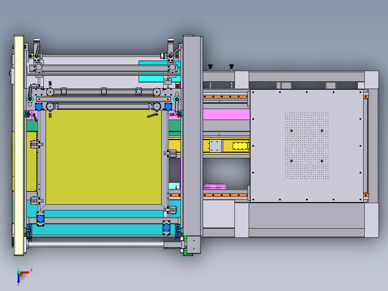Select the small grey carriage plate on the yellow rail

[x=216, y=146]
